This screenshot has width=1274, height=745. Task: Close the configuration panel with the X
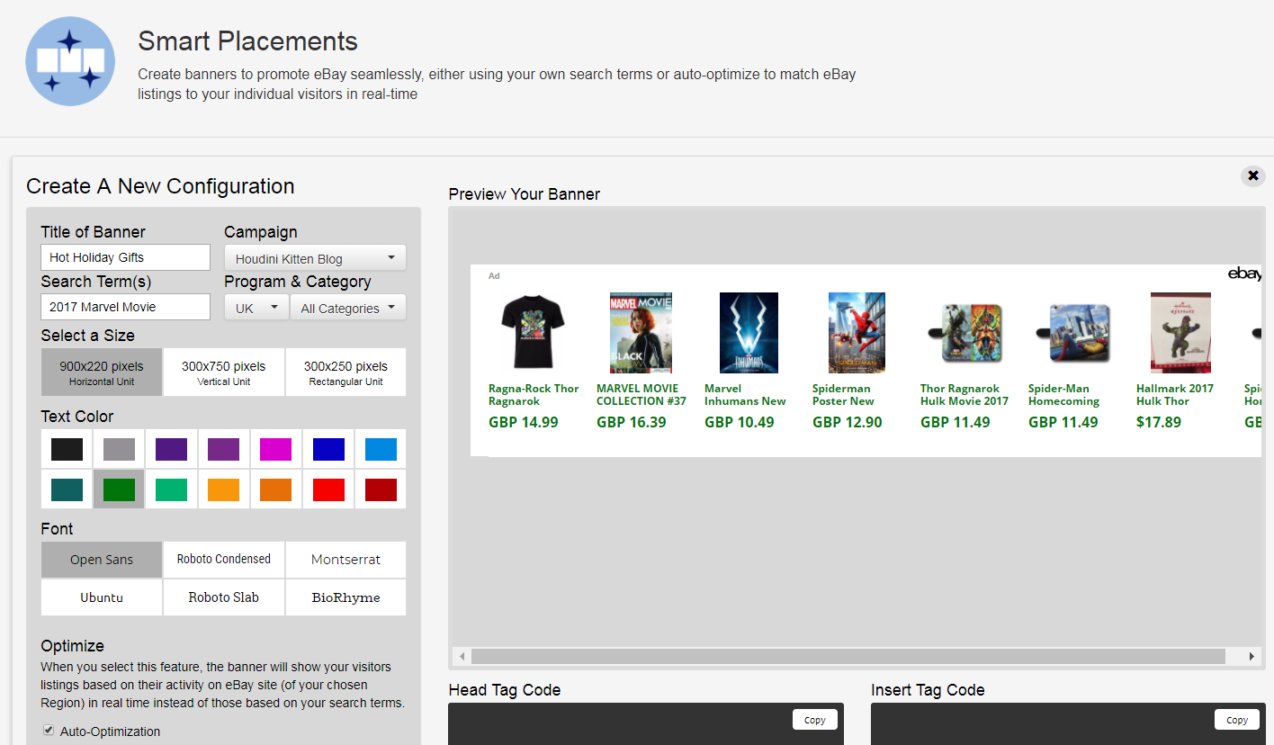click(1252, 176)
